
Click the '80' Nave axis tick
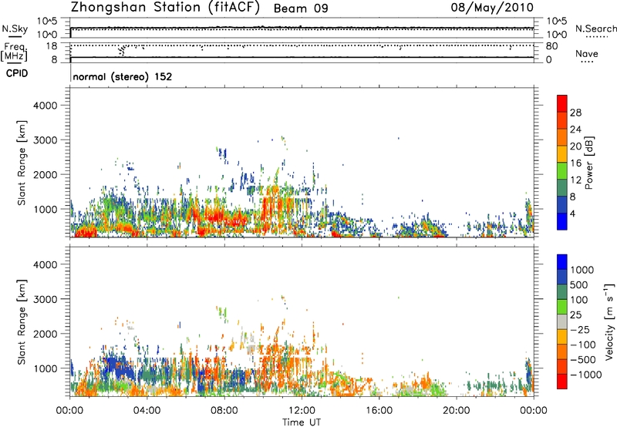[551, 46]
